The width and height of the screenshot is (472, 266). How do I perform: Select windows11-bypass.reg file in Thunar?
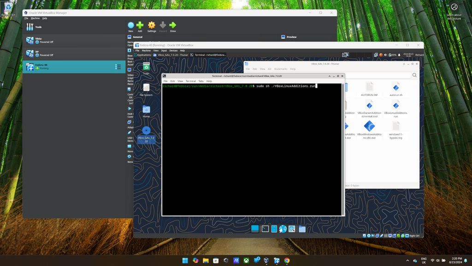(396, 130)
